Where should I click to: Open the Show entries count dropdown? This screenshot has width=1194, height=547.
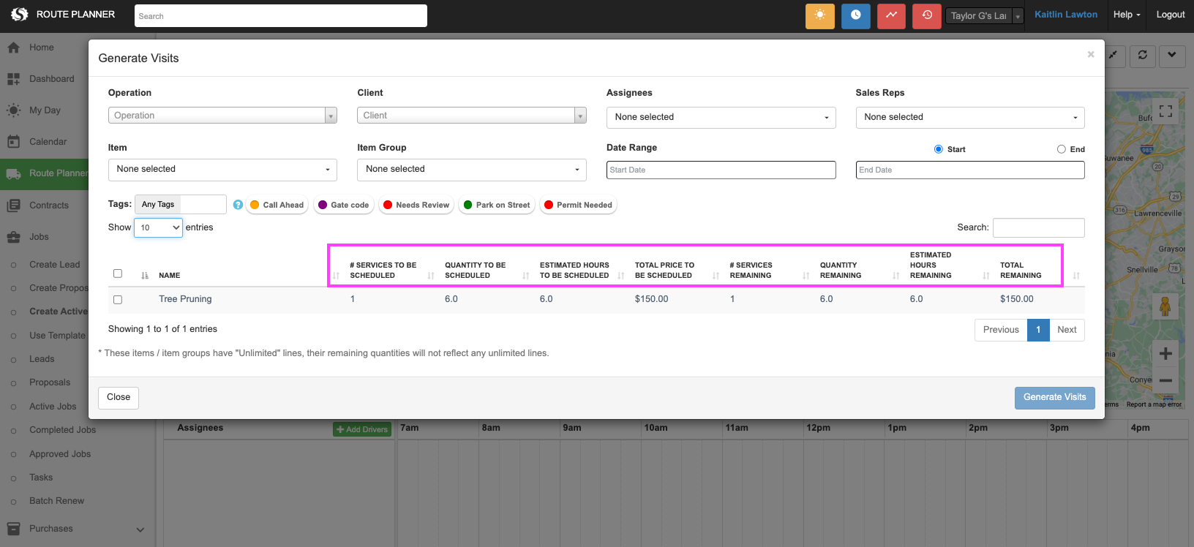tap(158, 227)
